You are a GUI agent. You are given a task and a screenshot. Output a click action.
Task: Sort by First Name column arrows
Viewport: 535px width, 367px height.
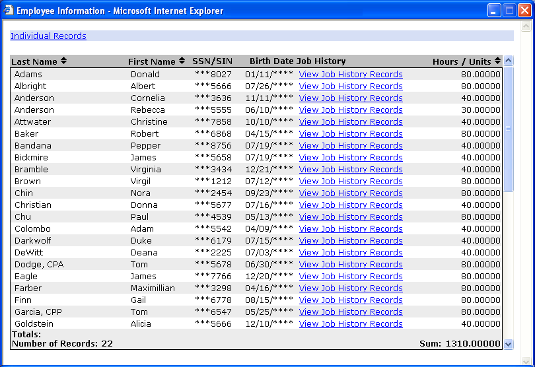pos(182,61)
